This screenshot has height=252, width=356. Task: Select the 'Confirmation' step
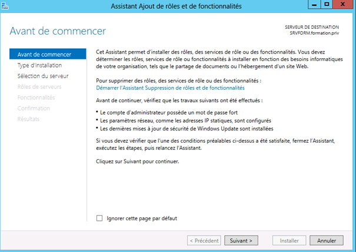[x=34, y=108]
